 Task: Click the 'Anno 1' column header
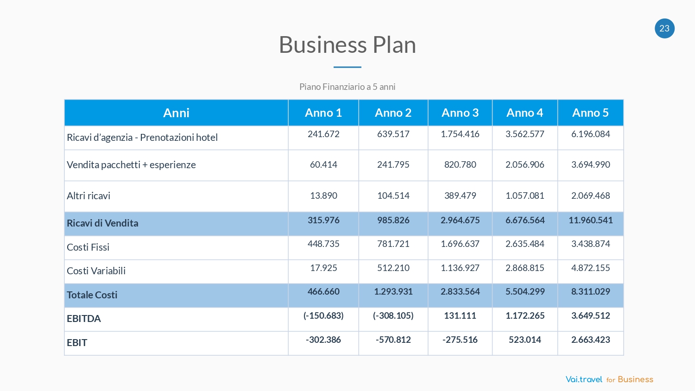(323, 113)
